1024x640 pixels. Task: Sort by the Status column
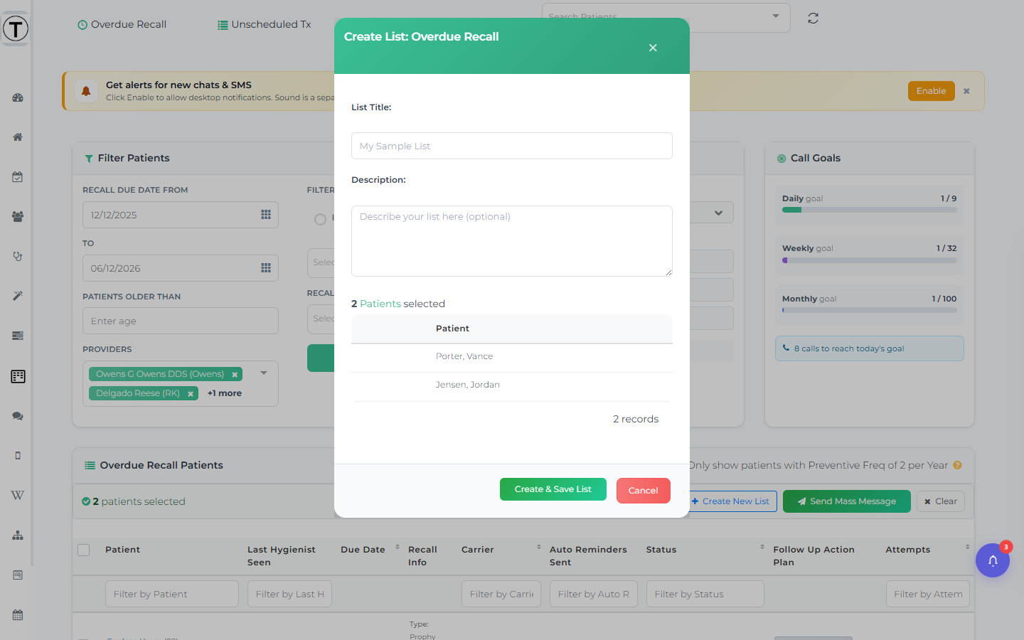[762, 547]
